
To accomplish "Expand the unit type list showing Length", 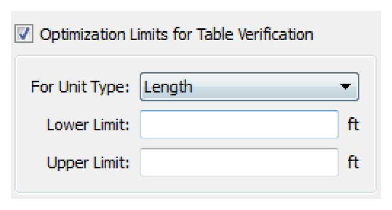I will point(249,87).
